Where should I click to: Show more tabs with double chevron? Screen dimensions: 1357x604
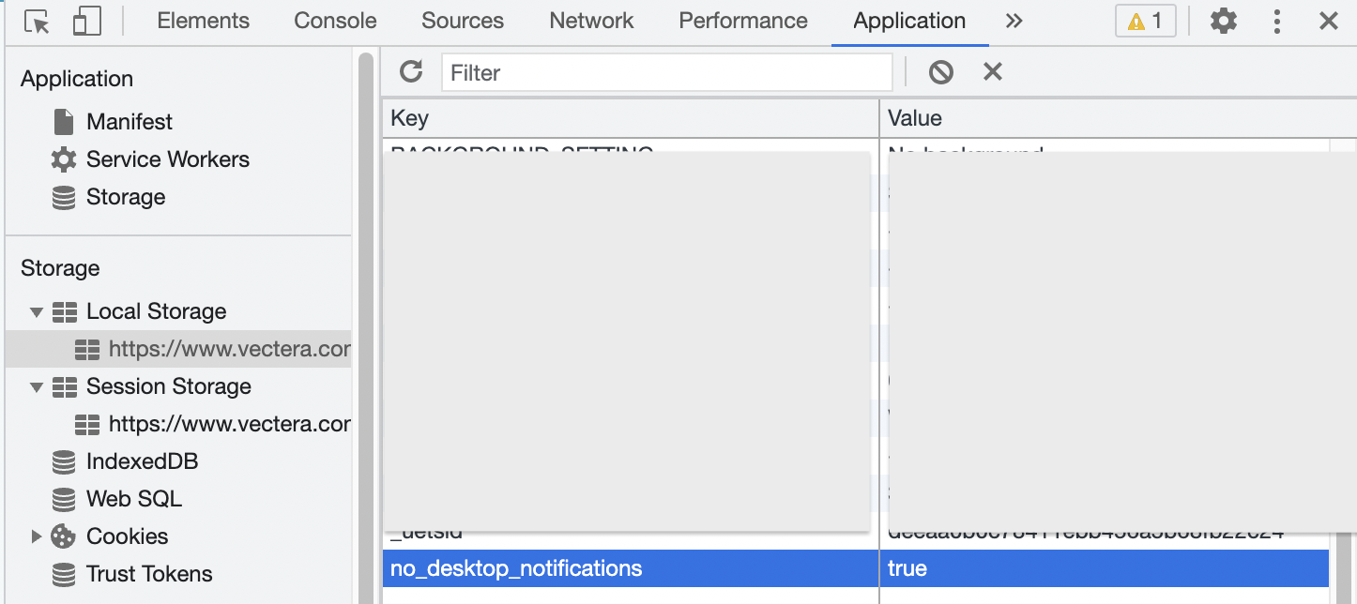[1014, 22]
